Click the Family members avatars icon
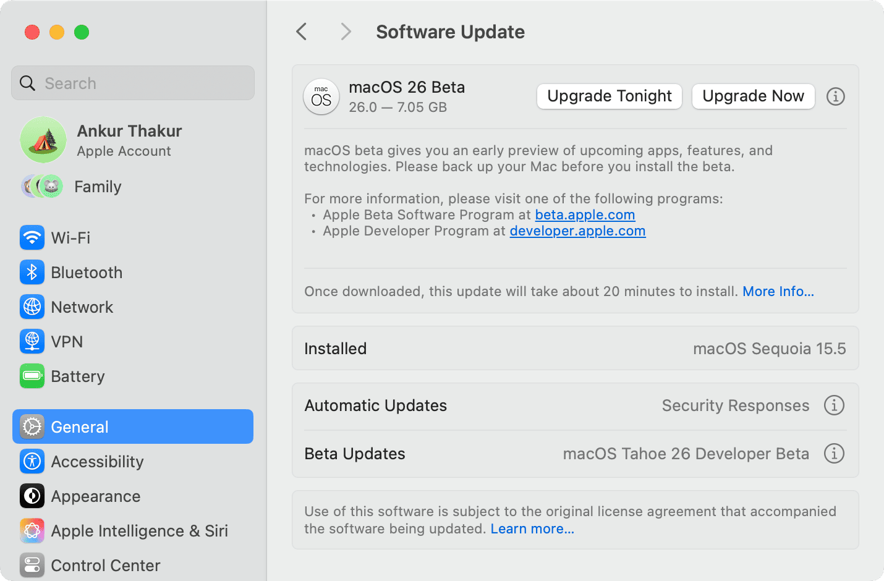 (x=42, y=186)
